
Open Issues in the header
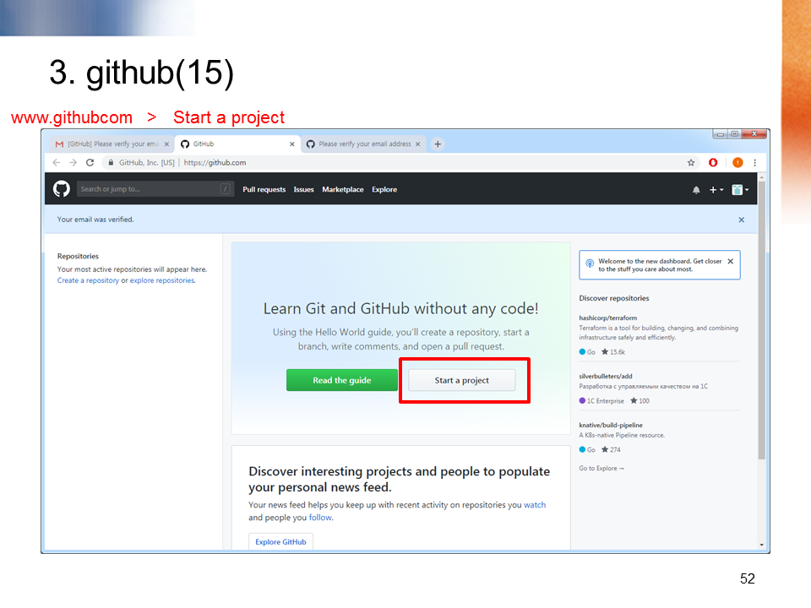tap(303, 190)
